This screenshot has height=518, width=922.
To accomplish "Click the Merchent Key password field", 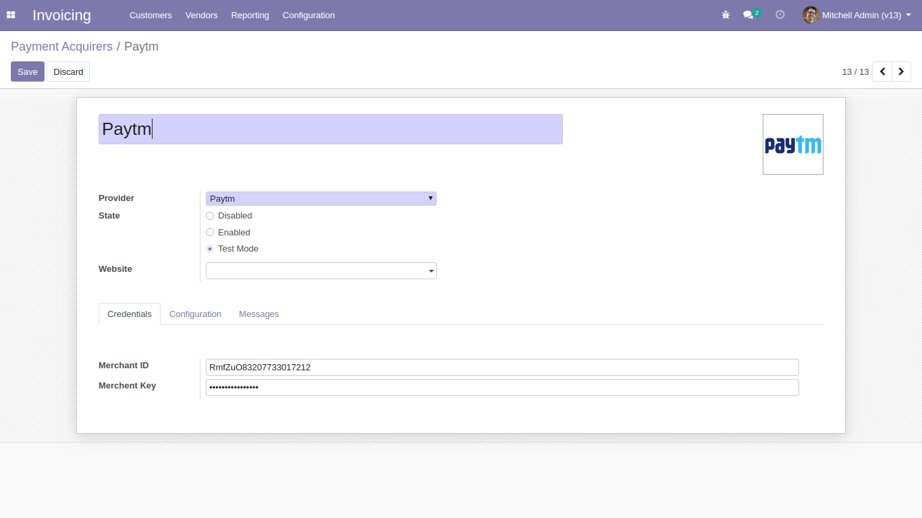I will (502, 387).
